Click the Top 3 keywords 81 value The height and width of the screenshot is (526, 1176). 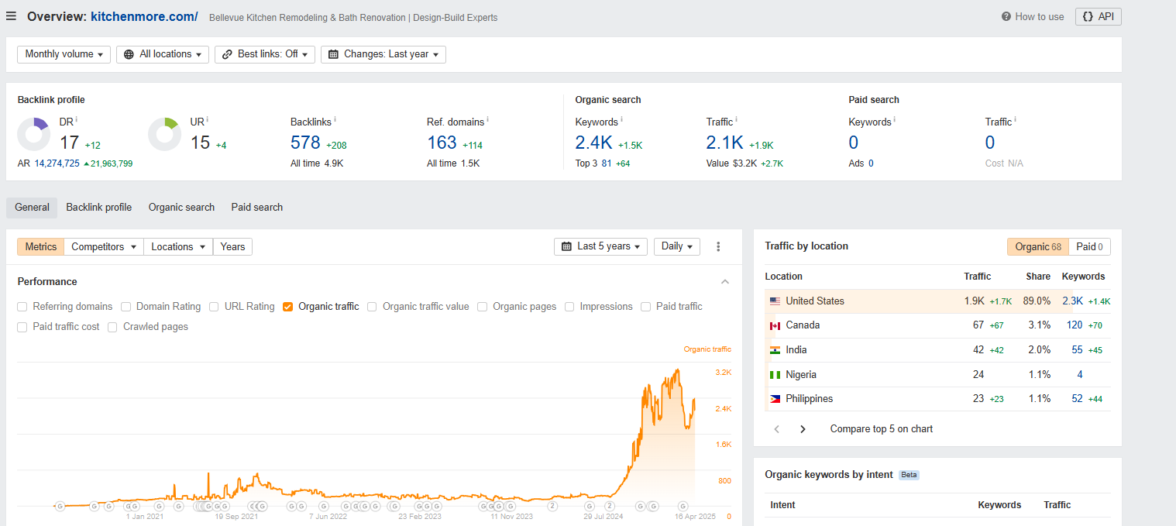[x=606, y=163]
